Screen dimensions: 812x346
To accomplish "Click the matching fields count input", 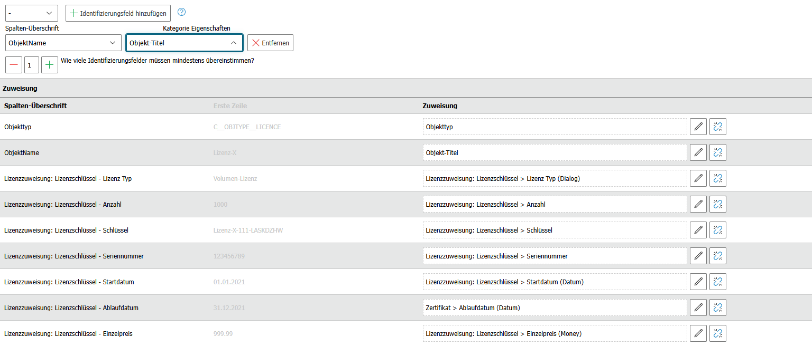I will [32, 65].
